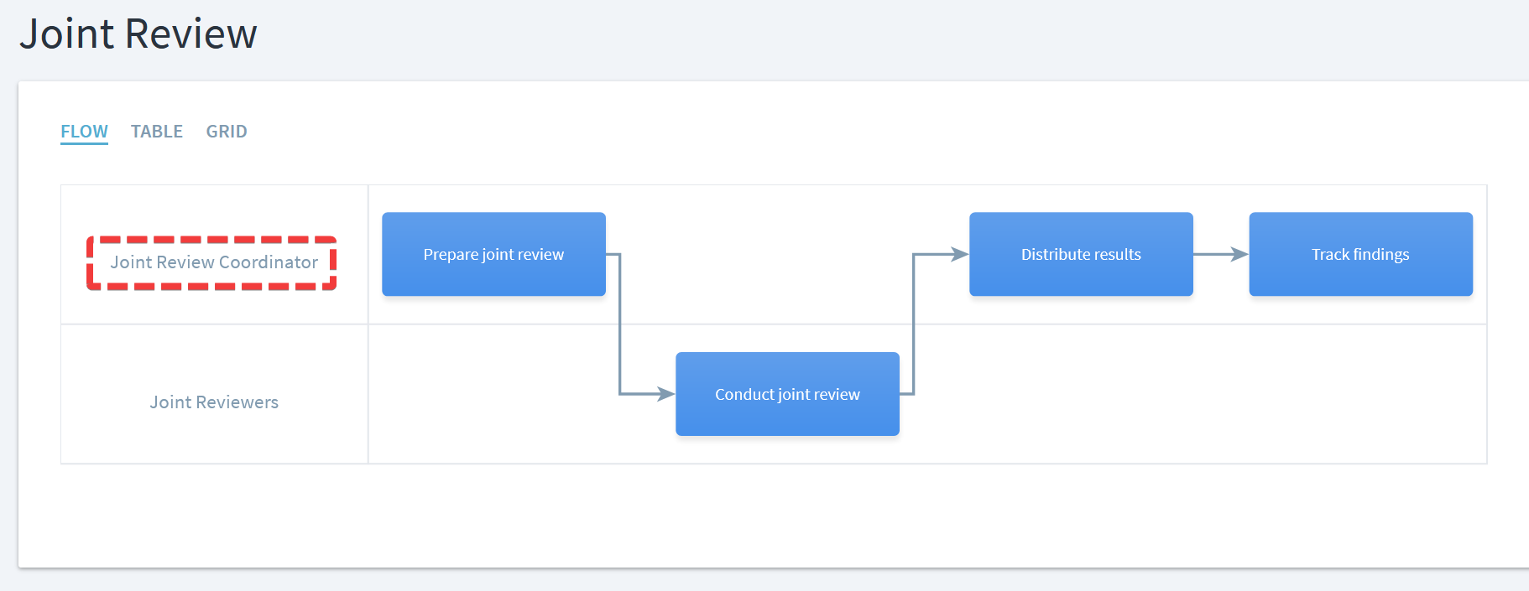Open the Distribute results step

(x=1081, y=254)
